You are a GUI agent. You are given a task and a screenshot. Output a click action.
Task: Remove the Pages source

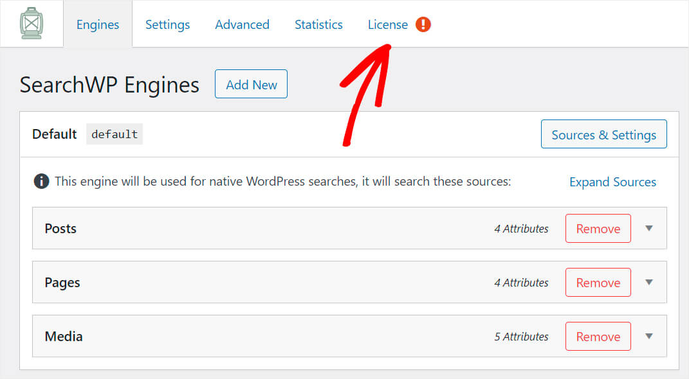[x=598, y=283]
